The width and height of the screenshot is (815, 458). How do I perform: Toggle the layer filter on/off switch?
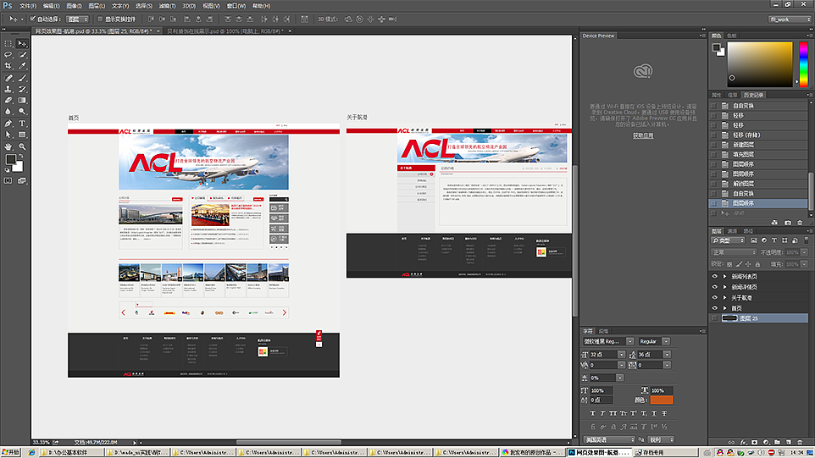(x=807, y=240)
